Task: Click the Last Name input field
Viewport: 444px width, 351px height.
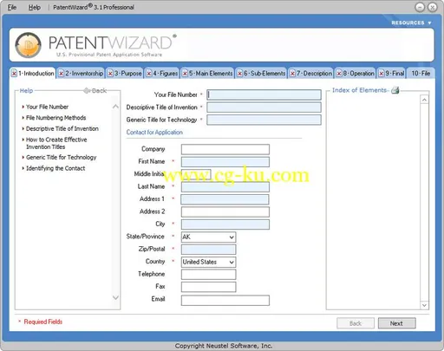Action: pyautogui.click(x=225, y=187)
